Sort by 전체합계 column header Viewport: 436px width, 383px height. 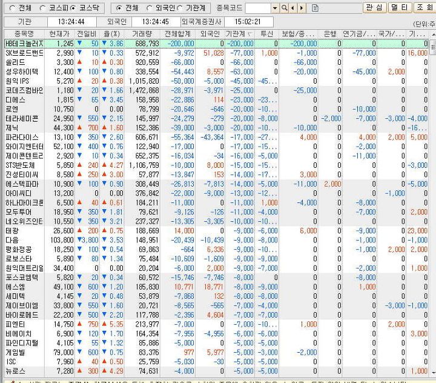(177, 34)
